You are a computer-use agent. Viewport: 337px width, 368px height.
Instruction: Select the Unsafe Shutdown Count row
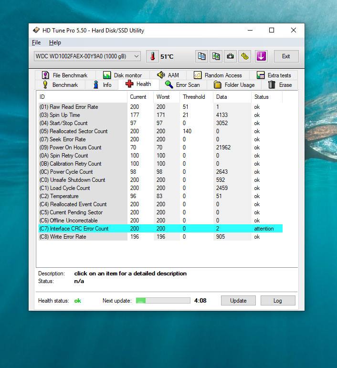tap(160, 180)
